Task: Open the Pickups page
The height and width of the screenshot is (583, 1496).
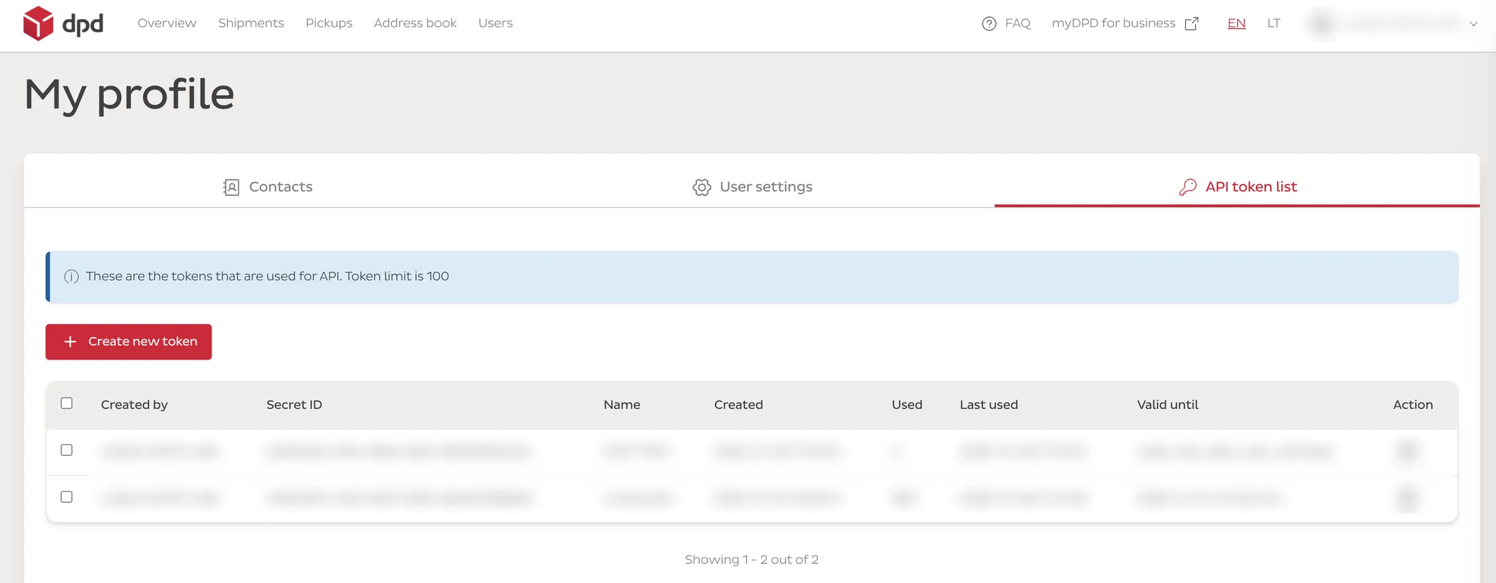Action: [x=329, y=23]
